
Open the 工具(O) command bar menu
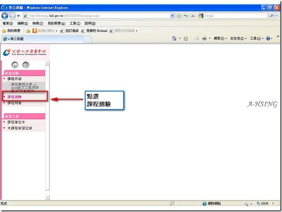tap(257, 39)
